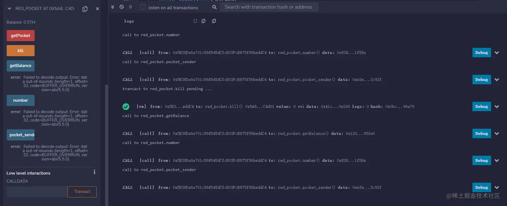The width and height of the screenshot is (507, 206).
Task: Collapse the RED_POCKET deployed contract
Action: click(x=9, y=9)
